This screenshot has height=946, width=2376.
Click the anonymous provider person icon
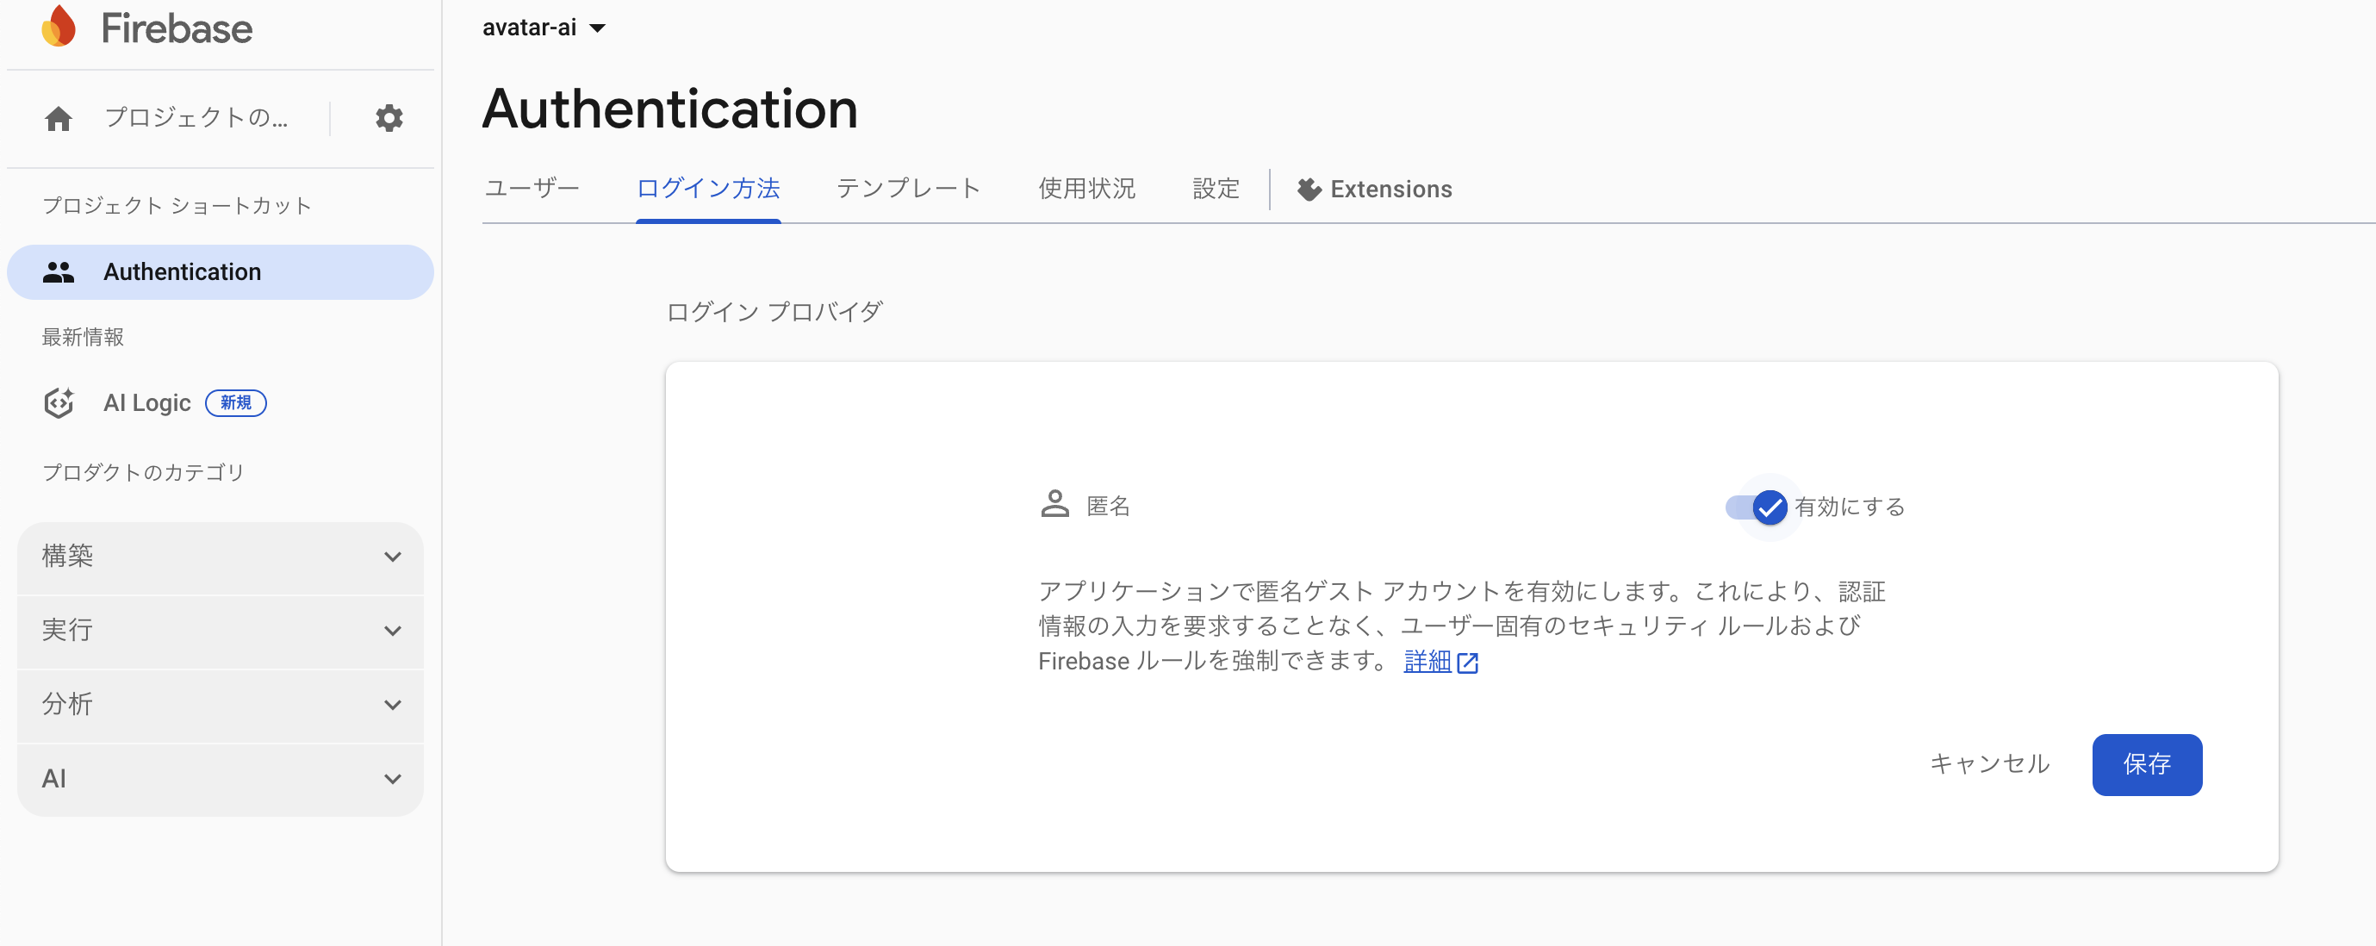(x=1054, y=504)
